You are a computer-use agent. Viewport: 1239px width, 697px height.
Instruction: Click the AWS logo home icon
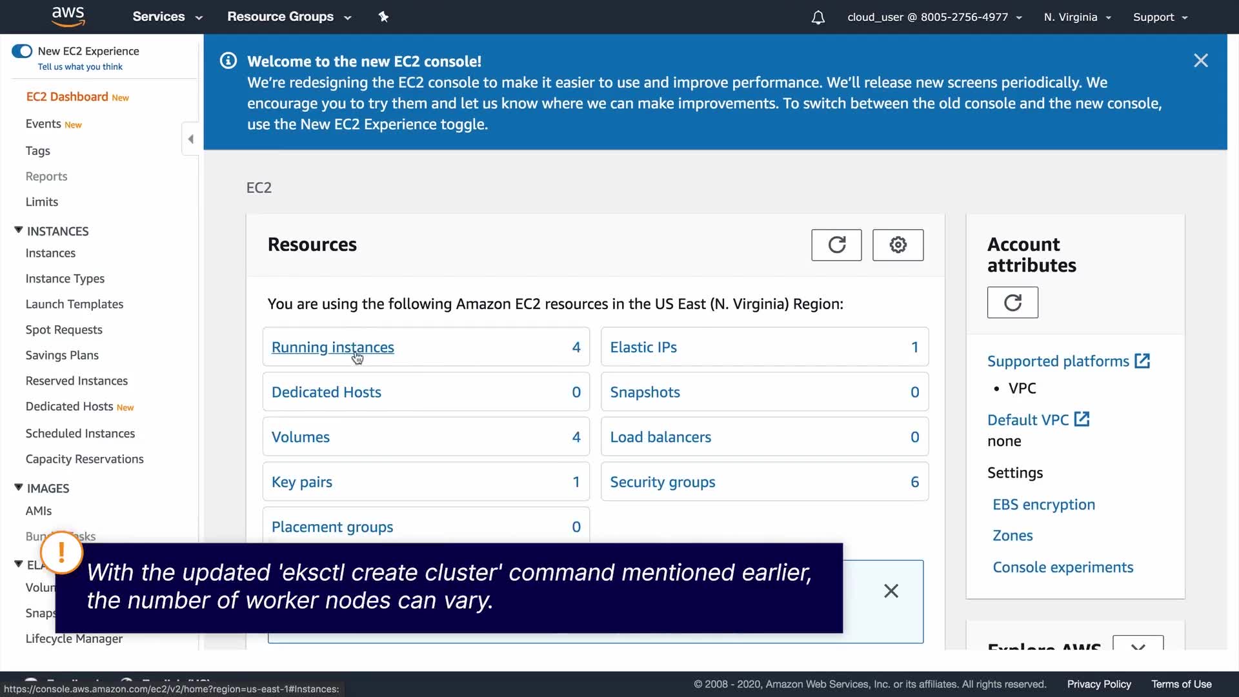coord(68,17)
